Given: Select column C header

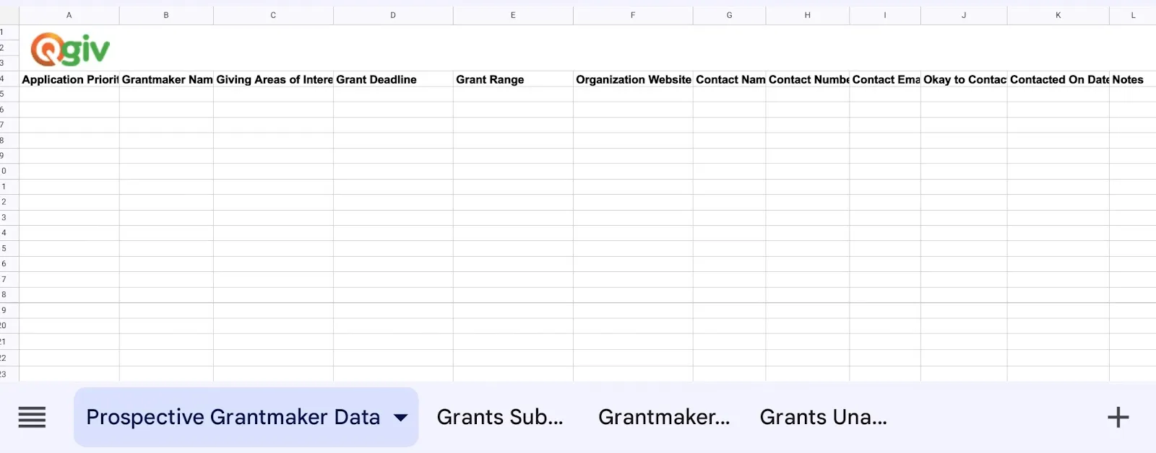Looking at the screenshot, I should click(273, 15).
